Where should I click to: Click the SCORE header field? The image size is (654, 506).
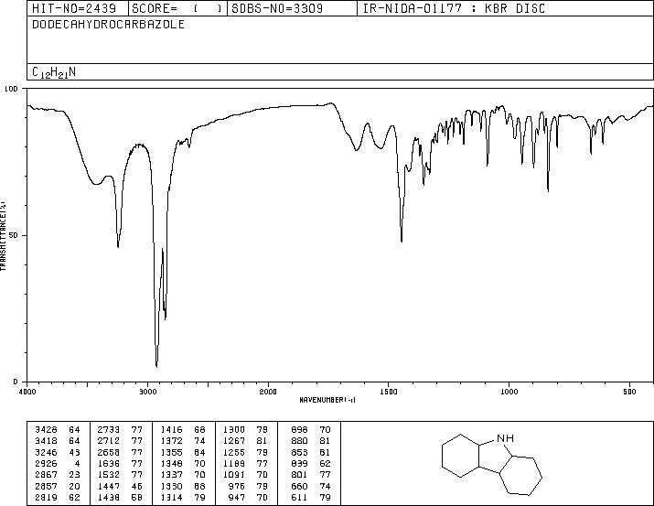tap(177, 8)
